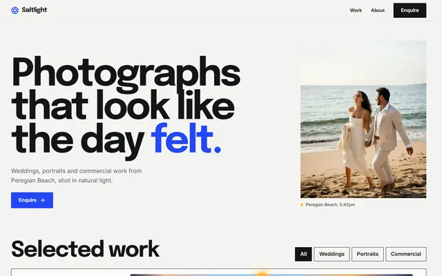
Task: Click the subtitle "Weddings, portraits and commercial work from"
Action: [77, 171]
